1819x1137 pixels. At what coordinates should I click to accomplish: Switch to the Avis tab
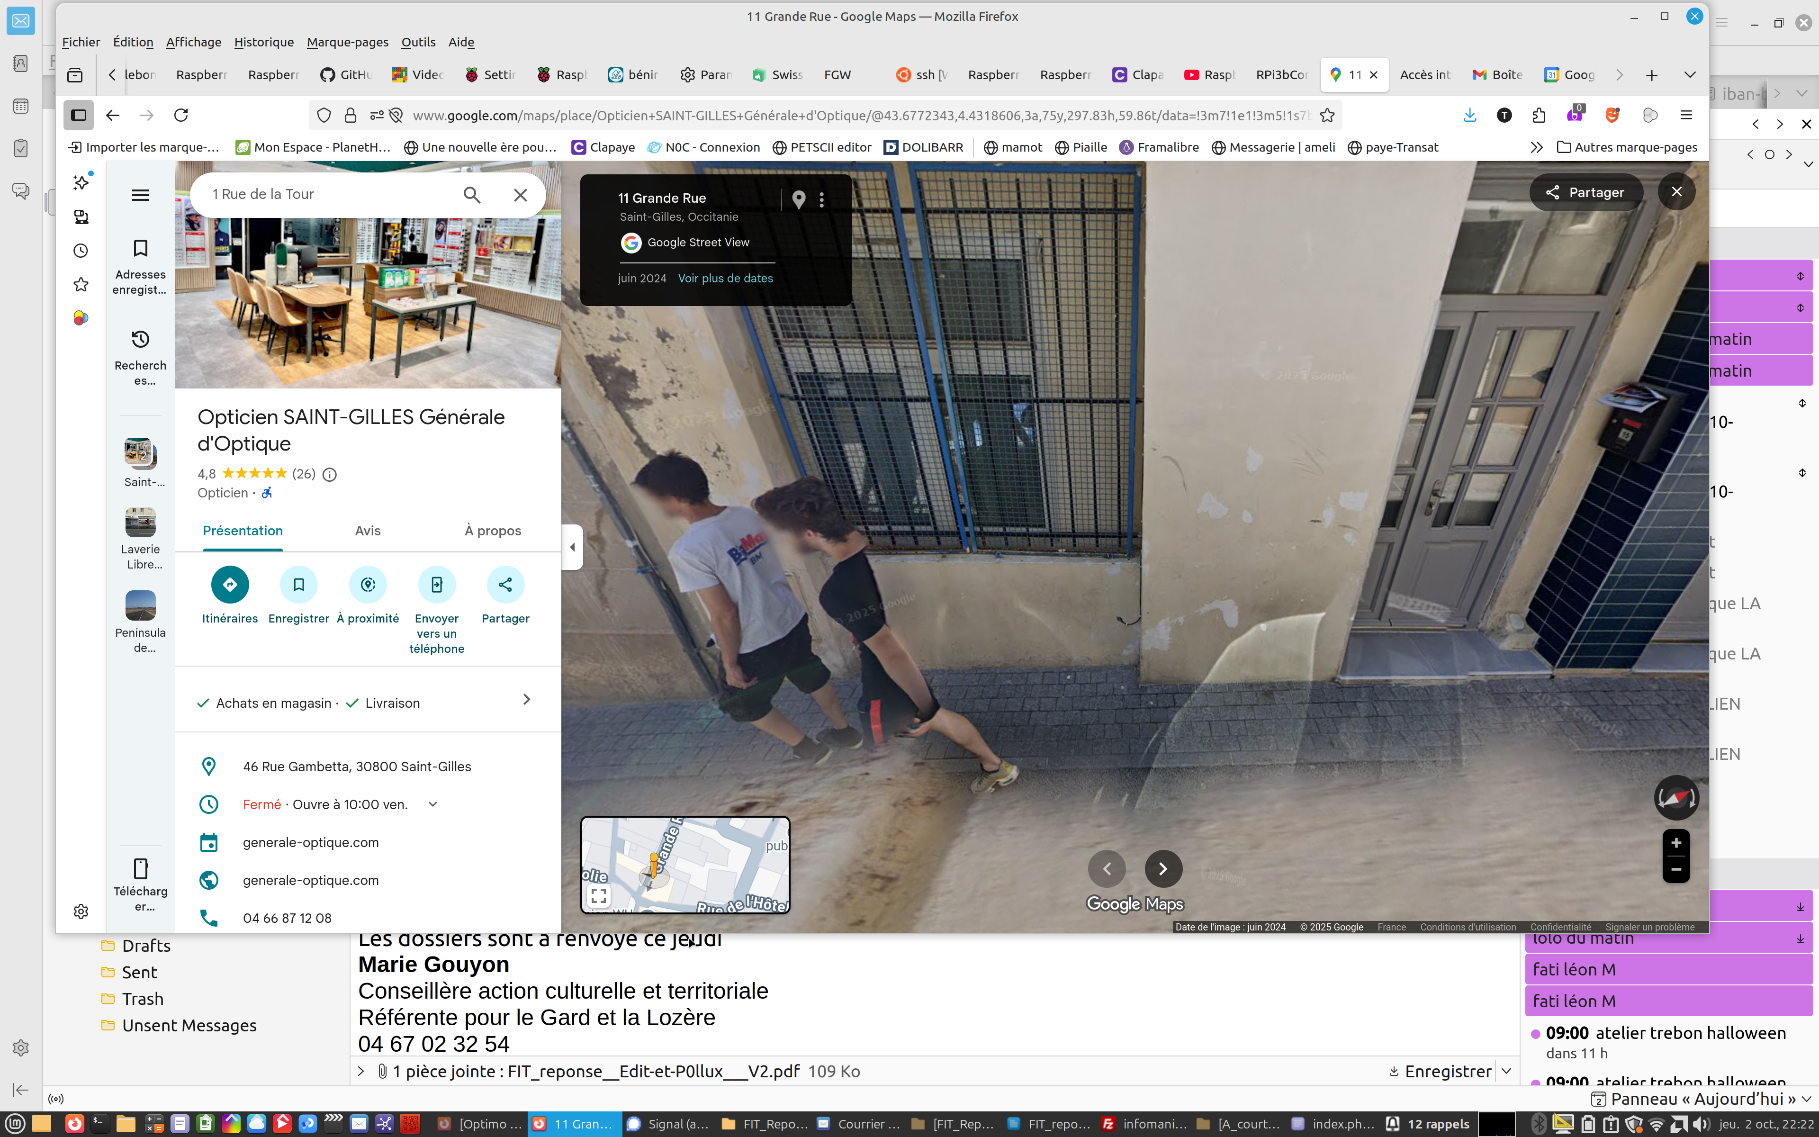[368, 530]
